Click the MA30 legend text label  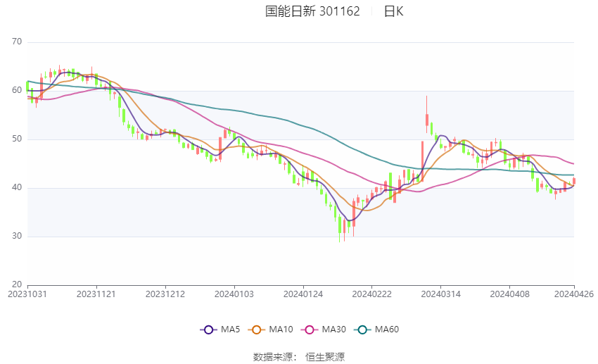[x=333, y=330]
